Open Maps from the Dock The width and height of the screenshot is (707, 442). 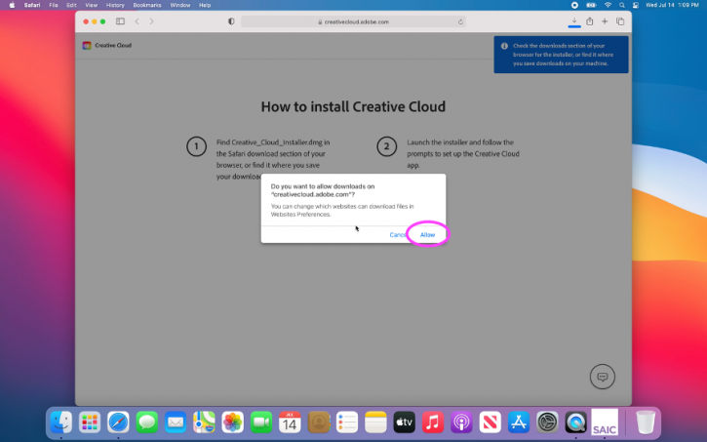pyautogui.click(x=204, y=422)
